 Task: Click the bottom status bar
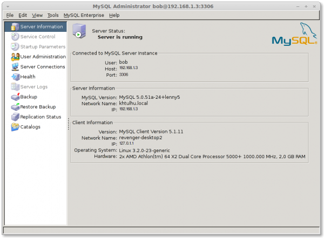[161, 230]
